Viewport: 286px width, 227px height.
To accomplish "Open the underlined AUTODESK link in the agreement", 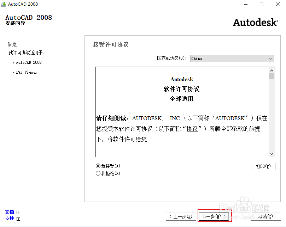I will pyautogui.click(x=230, y=118).
